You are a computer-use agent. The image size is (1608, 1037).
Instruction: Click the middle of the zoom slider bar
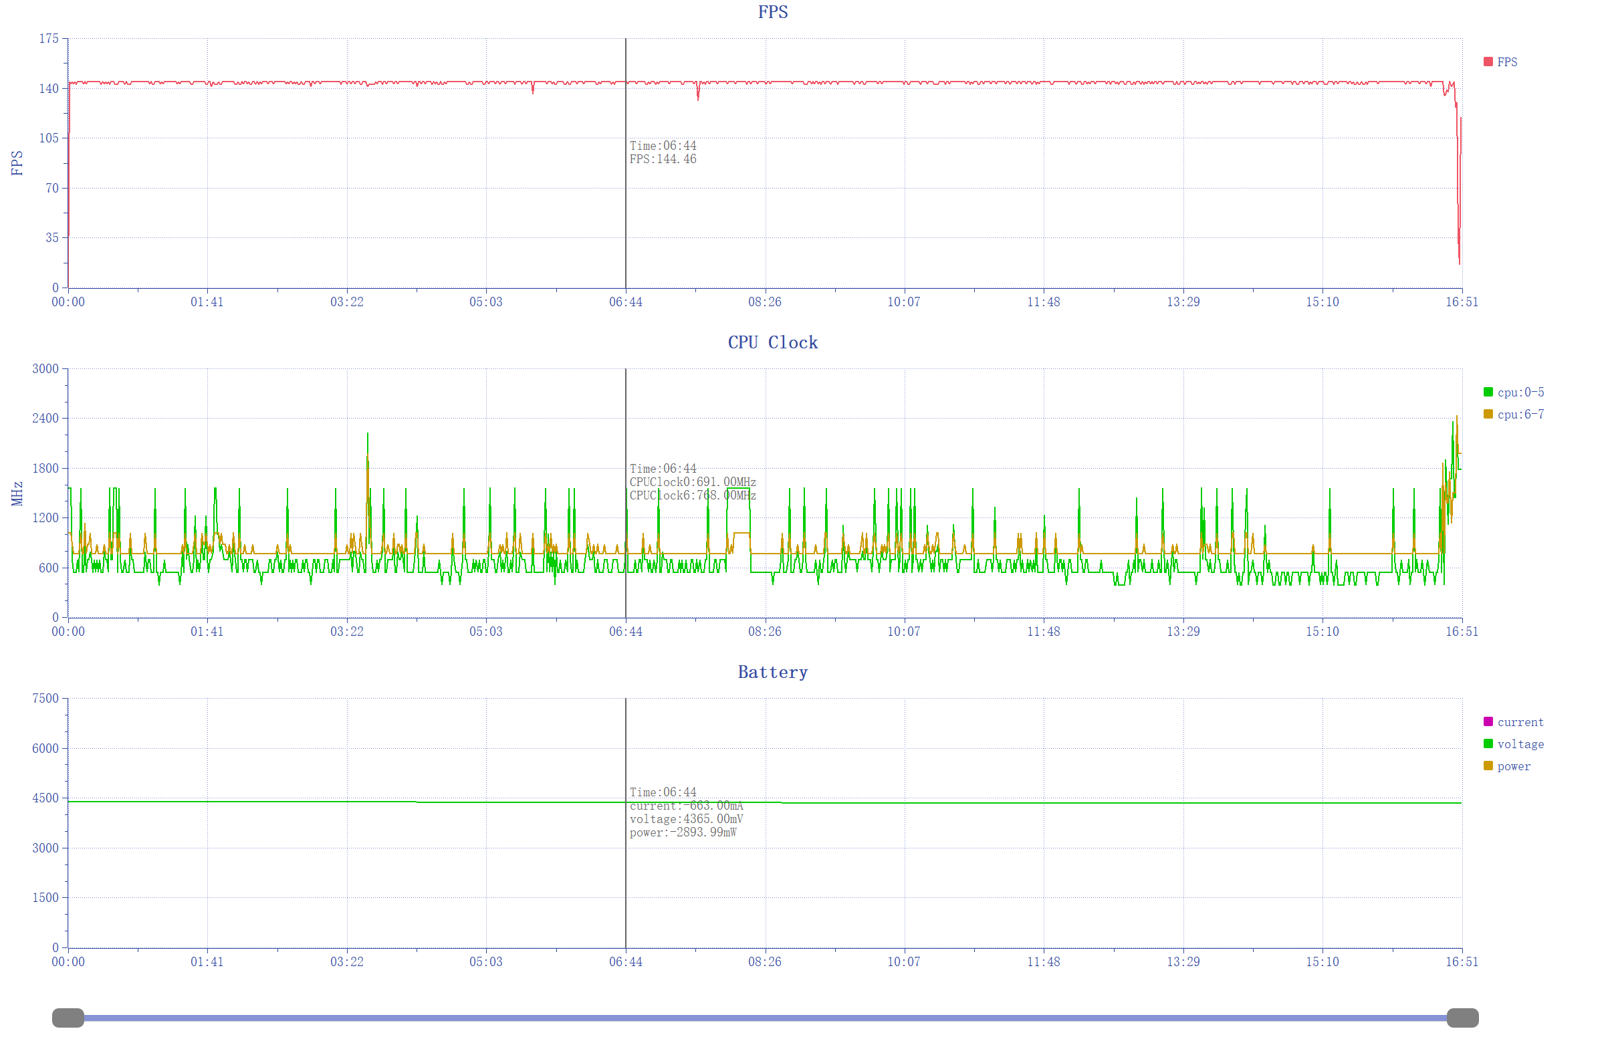(x=765, y=1018)
